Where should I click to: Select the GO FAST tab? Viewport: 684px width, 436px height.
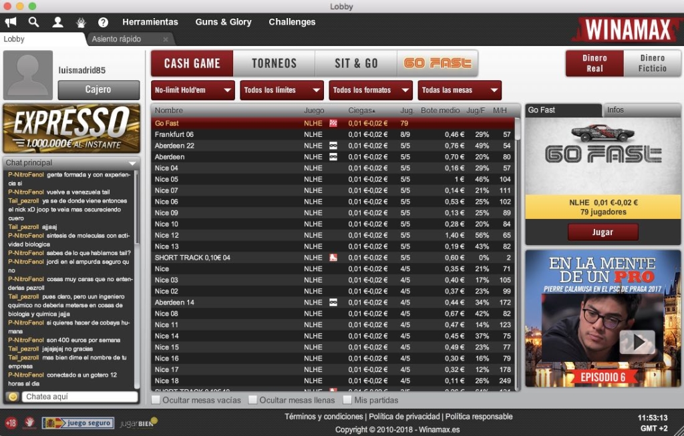point(438,63)
